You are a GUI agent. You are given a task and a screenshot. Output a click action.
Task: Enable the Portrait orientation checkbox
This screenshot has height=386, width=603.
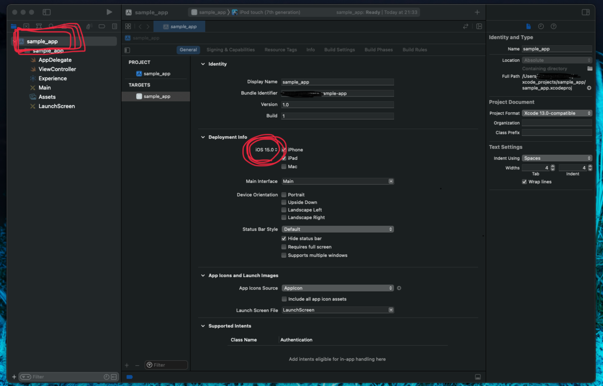[x=284, y=195]
